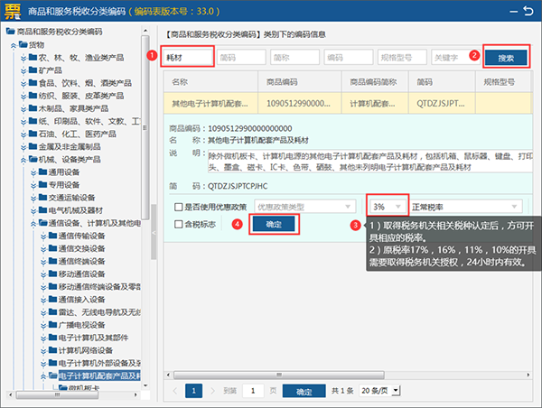The height and width of the screenshot is (408, 542).
Task: Click folder icon beside 交通运输设备
Action: [x=42, y=198]
